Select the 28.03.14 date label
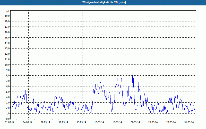 171,122
